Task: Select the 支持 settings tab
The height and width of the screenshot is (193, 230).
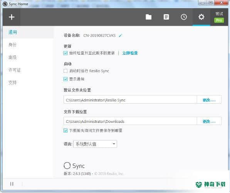Action: click(x=12, y=82)
